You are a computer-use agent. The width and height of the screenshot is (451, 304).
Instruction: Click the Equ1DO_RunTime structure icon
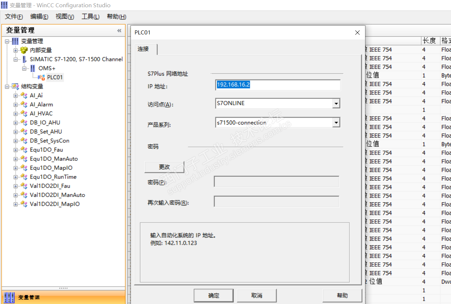(24, 177)
